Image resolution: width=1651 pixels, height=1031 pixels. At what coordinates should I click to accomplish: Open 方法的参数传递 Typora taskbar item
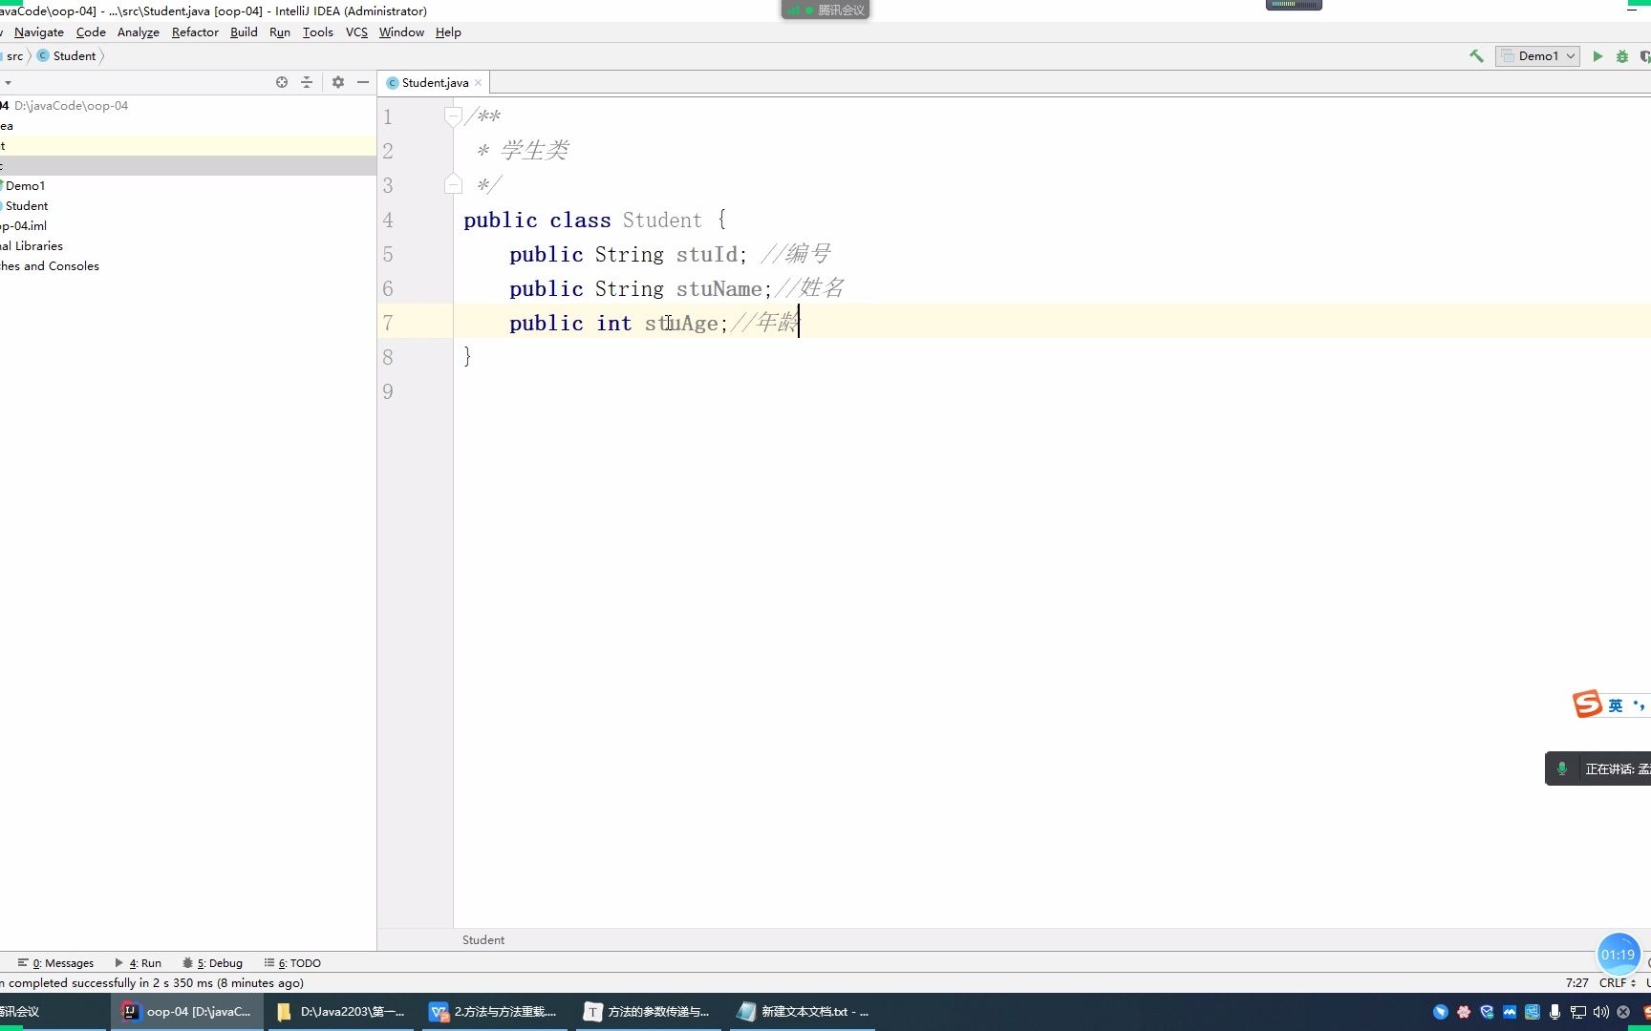[647, 1012]
